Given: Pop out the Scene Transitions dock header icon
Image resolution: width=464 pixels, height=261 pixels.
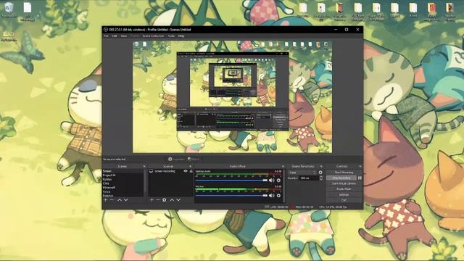Looking at the screenshot, I should point(321,166).
